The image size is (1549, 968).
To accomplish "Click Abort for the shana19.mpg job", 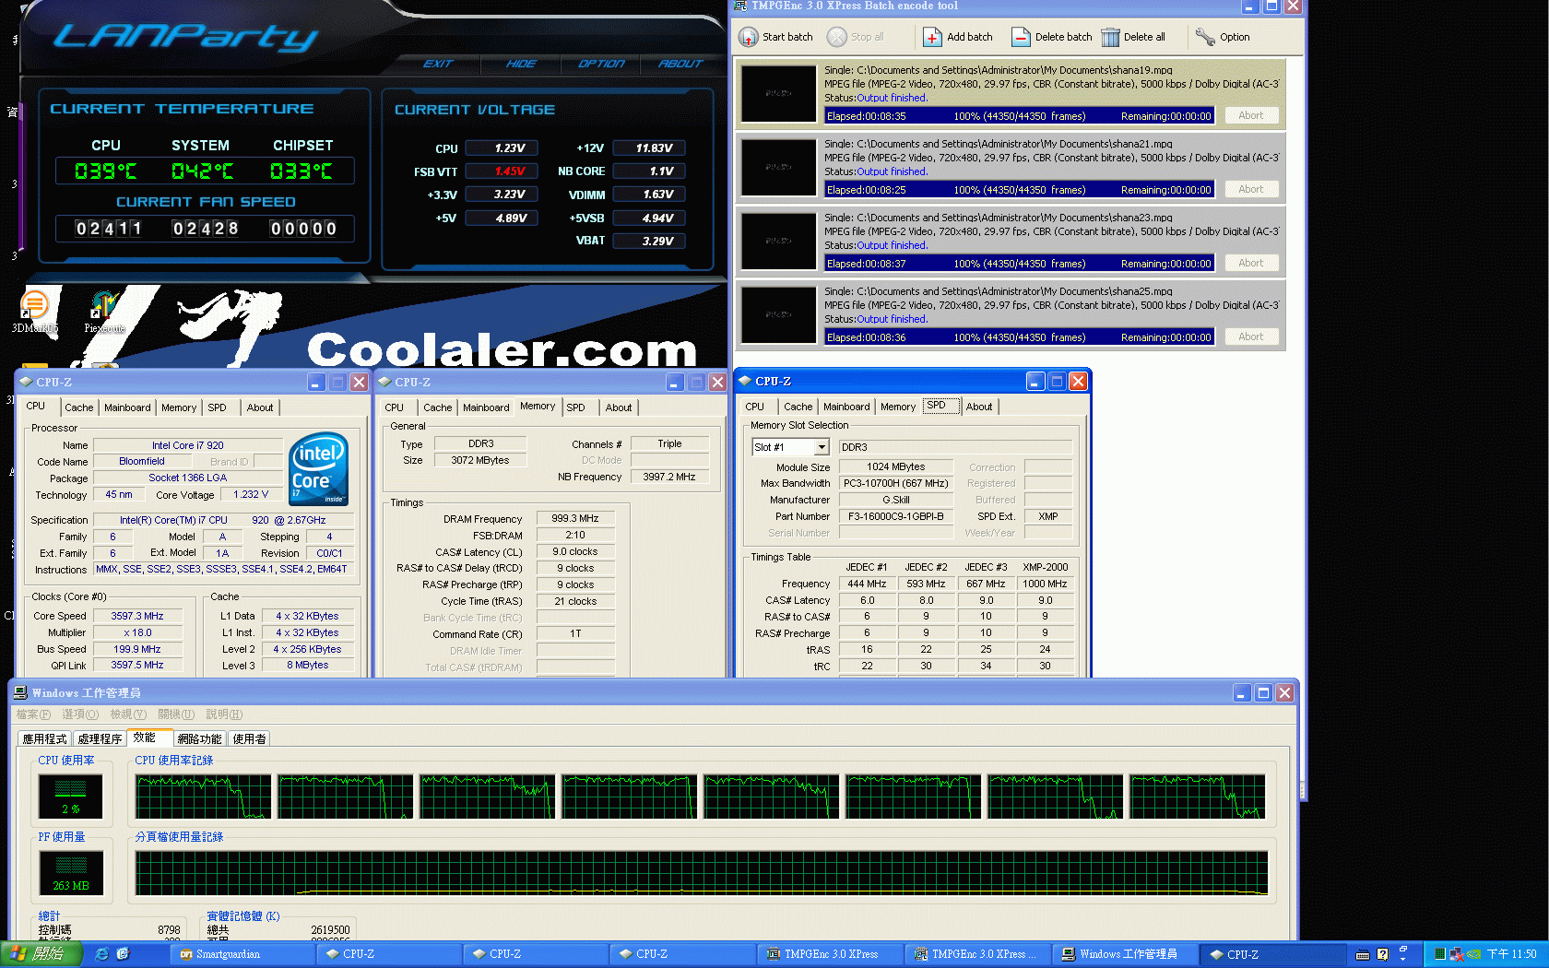I will pos(1251,115).
